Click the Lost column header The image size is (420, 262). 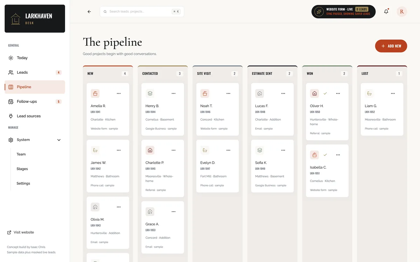(x=382, y=74)
